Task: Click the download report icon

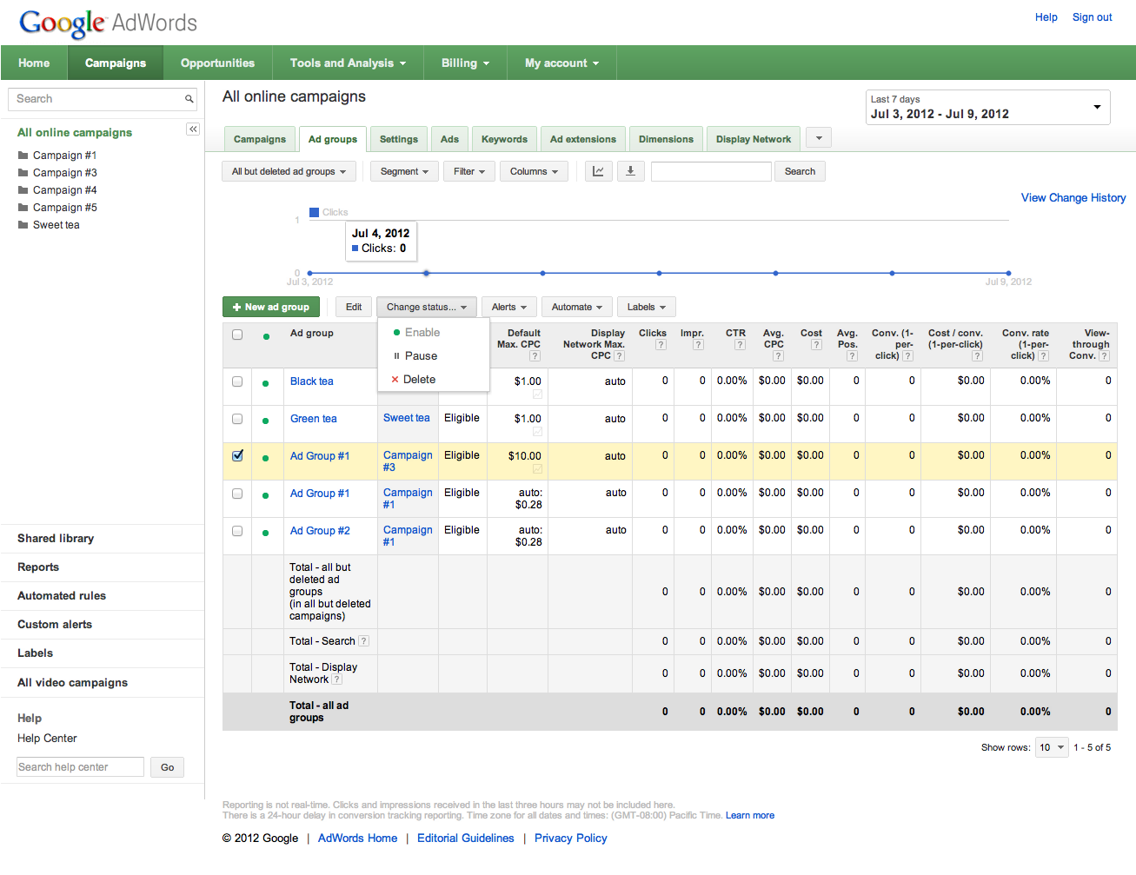Action: click(x=630, y=171)
